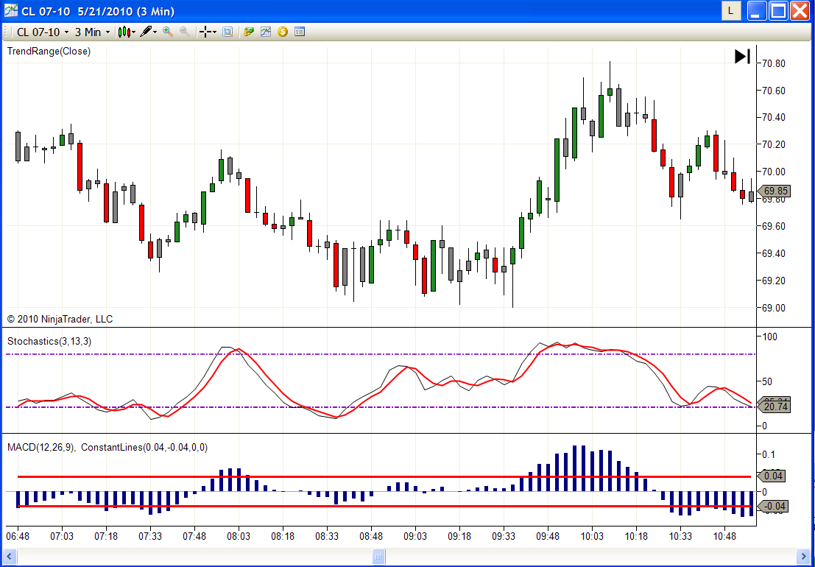Click the chart trader icon
The height and width of the screenshot is (567, 815).
click(x=248, y=32)
